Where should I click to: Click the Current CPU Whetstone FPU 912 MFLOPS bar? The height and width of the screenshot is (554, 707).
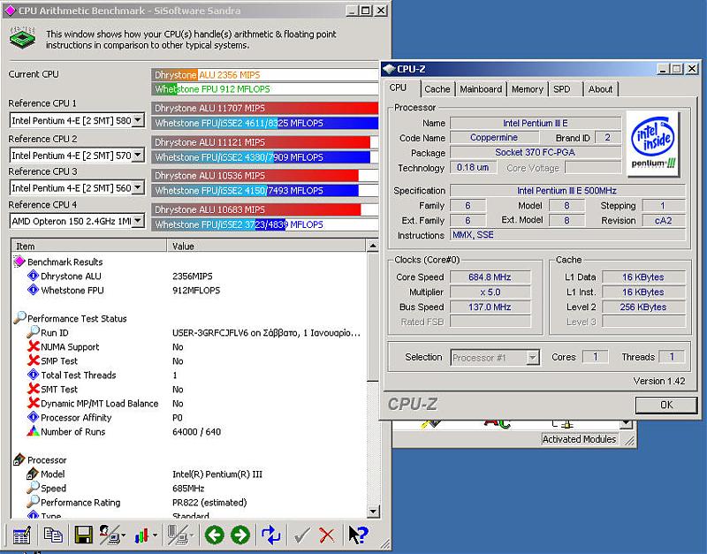pos(264,89)
